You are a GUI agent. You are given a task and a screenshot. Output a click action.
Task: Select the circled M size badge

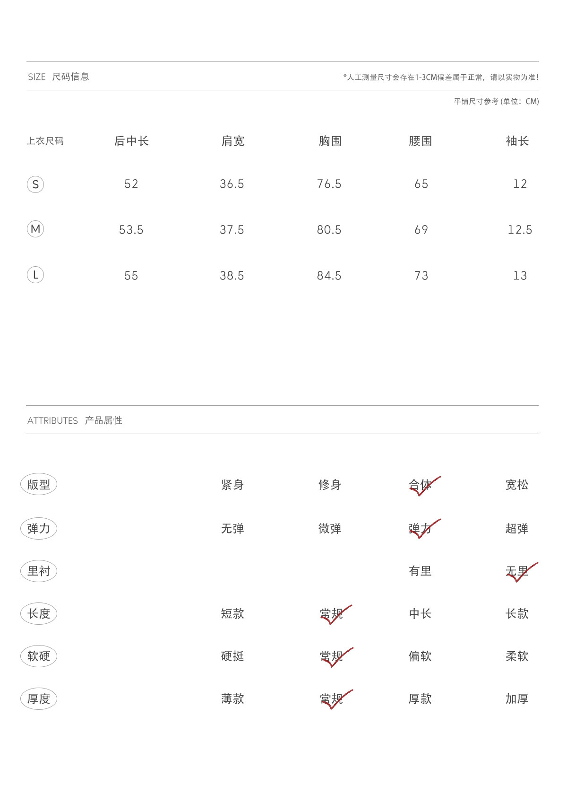(35, 229)
